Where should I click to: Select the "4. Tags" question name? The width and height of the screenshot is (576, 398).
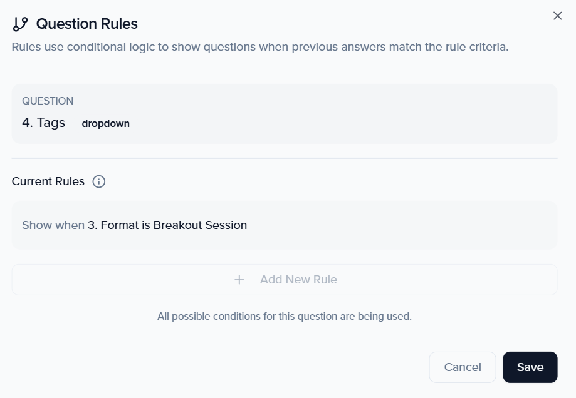click(x=44, y=123)
